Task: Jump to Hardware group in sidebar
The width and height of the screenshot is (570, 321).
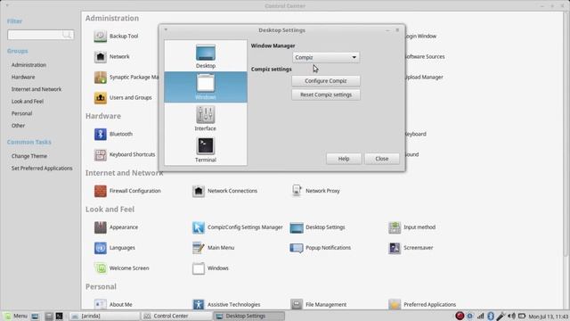Action: [x=23, y=78]
